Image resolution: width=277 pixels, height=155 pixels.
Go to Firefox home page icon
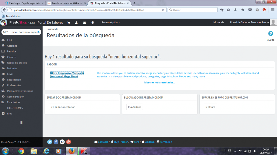click(243, 10)
